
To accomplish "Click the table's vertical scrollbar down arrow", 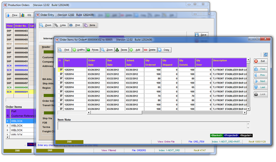I will [248, 109].
